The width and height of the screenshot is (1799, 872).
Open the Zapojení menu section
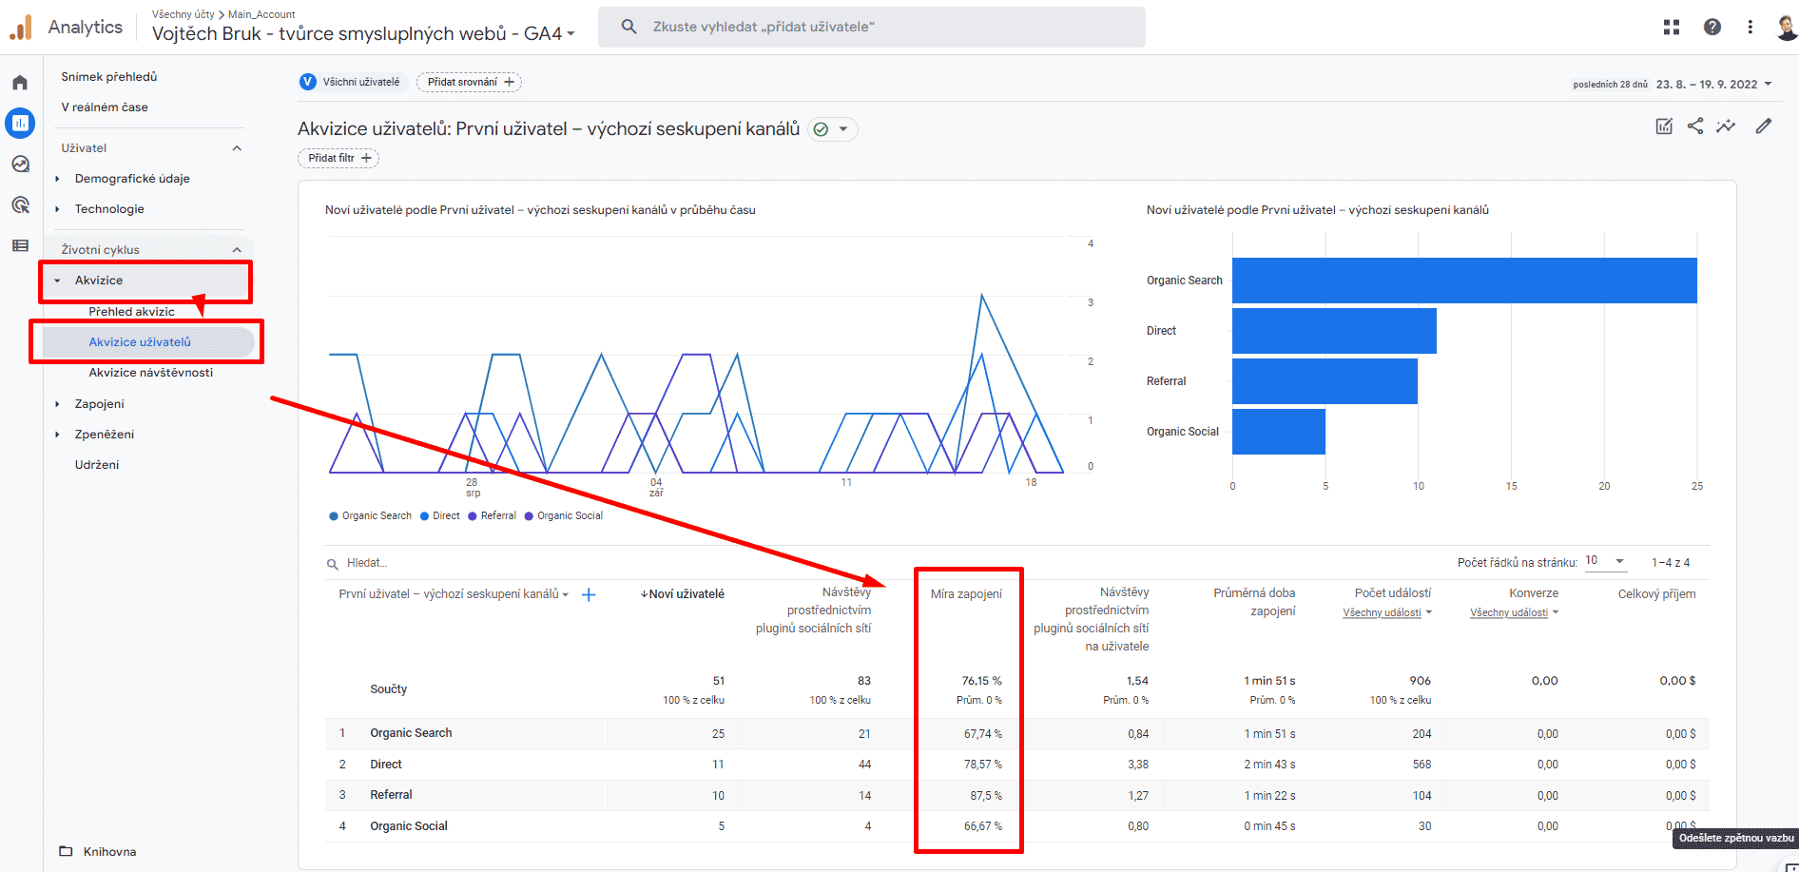click(x=99, y=403)
